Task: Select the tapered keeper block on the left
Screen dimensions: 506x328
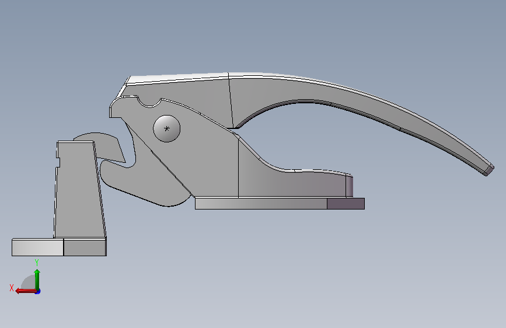Action: 79,190
